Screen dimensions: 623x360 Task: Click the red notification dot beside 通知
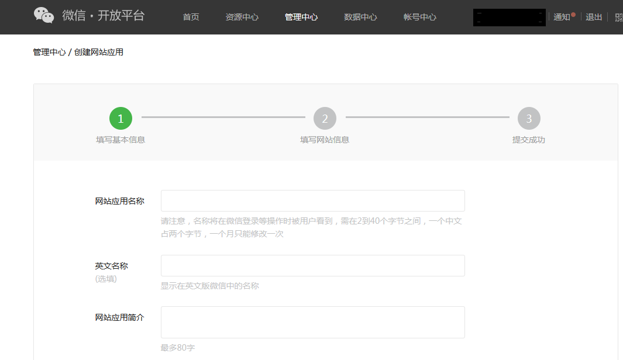point(573,14)
